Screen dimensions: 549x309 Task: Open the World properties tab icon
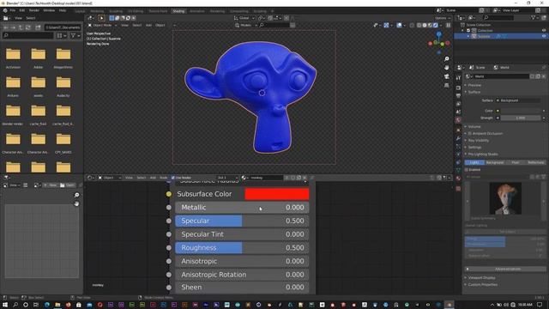tap(458, 120)
